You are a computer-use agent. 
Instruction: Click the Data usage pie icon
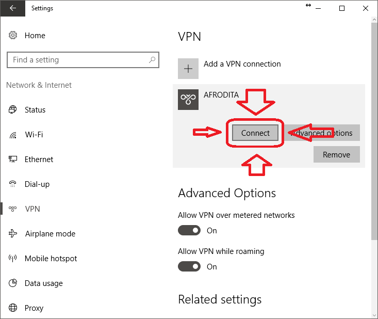13,283
